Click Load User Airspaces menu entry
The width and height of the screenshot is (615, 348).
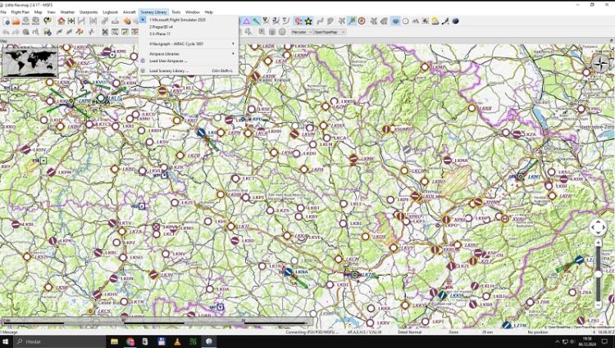click(168, 61)
